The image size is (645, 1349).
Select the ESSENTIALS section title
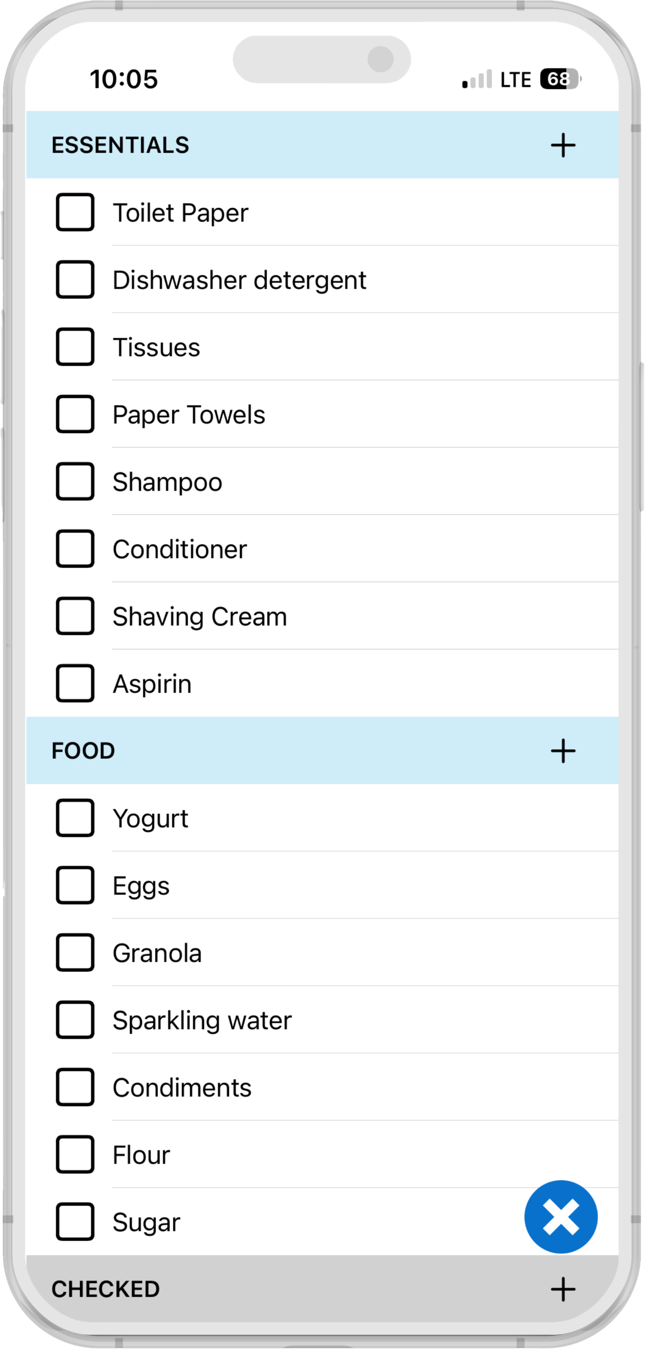[120, 145]
